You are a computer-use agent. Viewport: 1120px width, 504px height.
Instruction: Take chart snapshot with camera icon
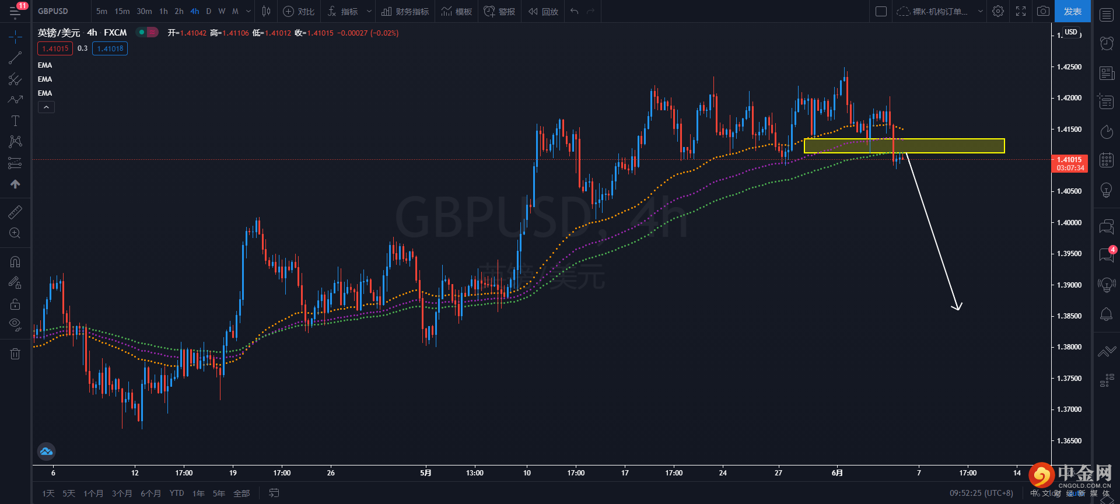click(x=1043, y=11)
